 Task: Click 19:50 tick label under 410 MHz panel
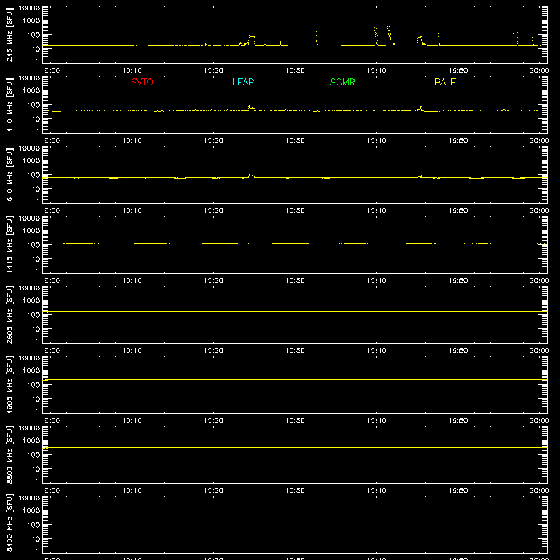coord(458,141)
